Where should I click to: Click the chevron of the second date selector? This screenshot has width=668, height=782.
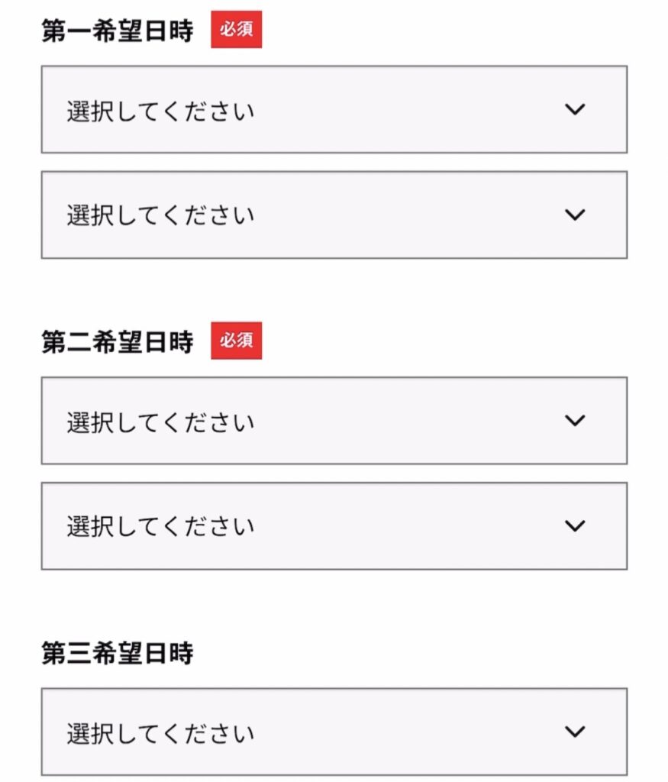pos(575,215)
